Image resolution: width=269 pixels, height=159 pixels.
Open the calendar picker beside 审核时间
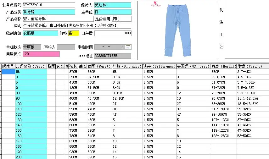[128, 47]
